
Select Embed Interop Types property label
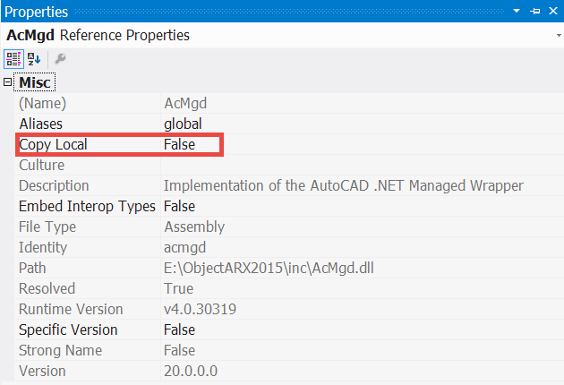point(87,206)
